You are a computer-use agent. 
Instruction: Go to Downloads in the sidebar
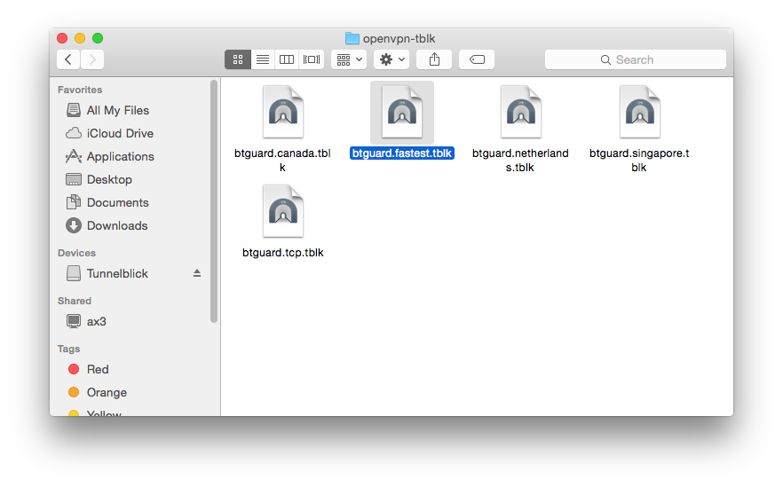(x=116, y=225)
